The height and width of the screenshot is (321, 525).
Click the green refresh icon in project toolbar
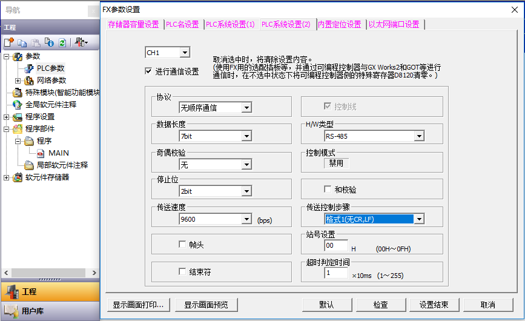(62, 42)
